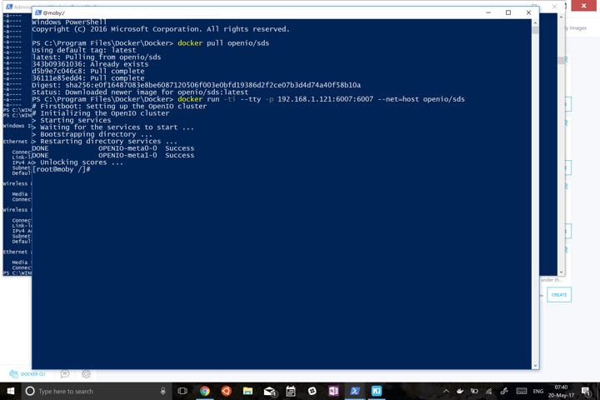Screen dimensions: 600x400
Task: Maximize the @moby:/ PowerShell window
Action: click(508, 12)
